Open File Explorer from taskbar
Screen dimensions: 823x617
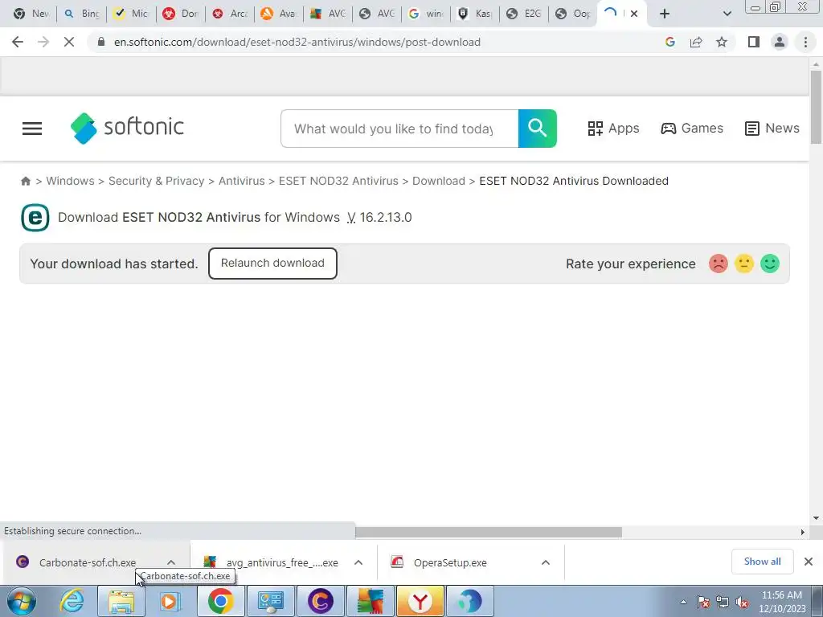[x=121, y=601]
